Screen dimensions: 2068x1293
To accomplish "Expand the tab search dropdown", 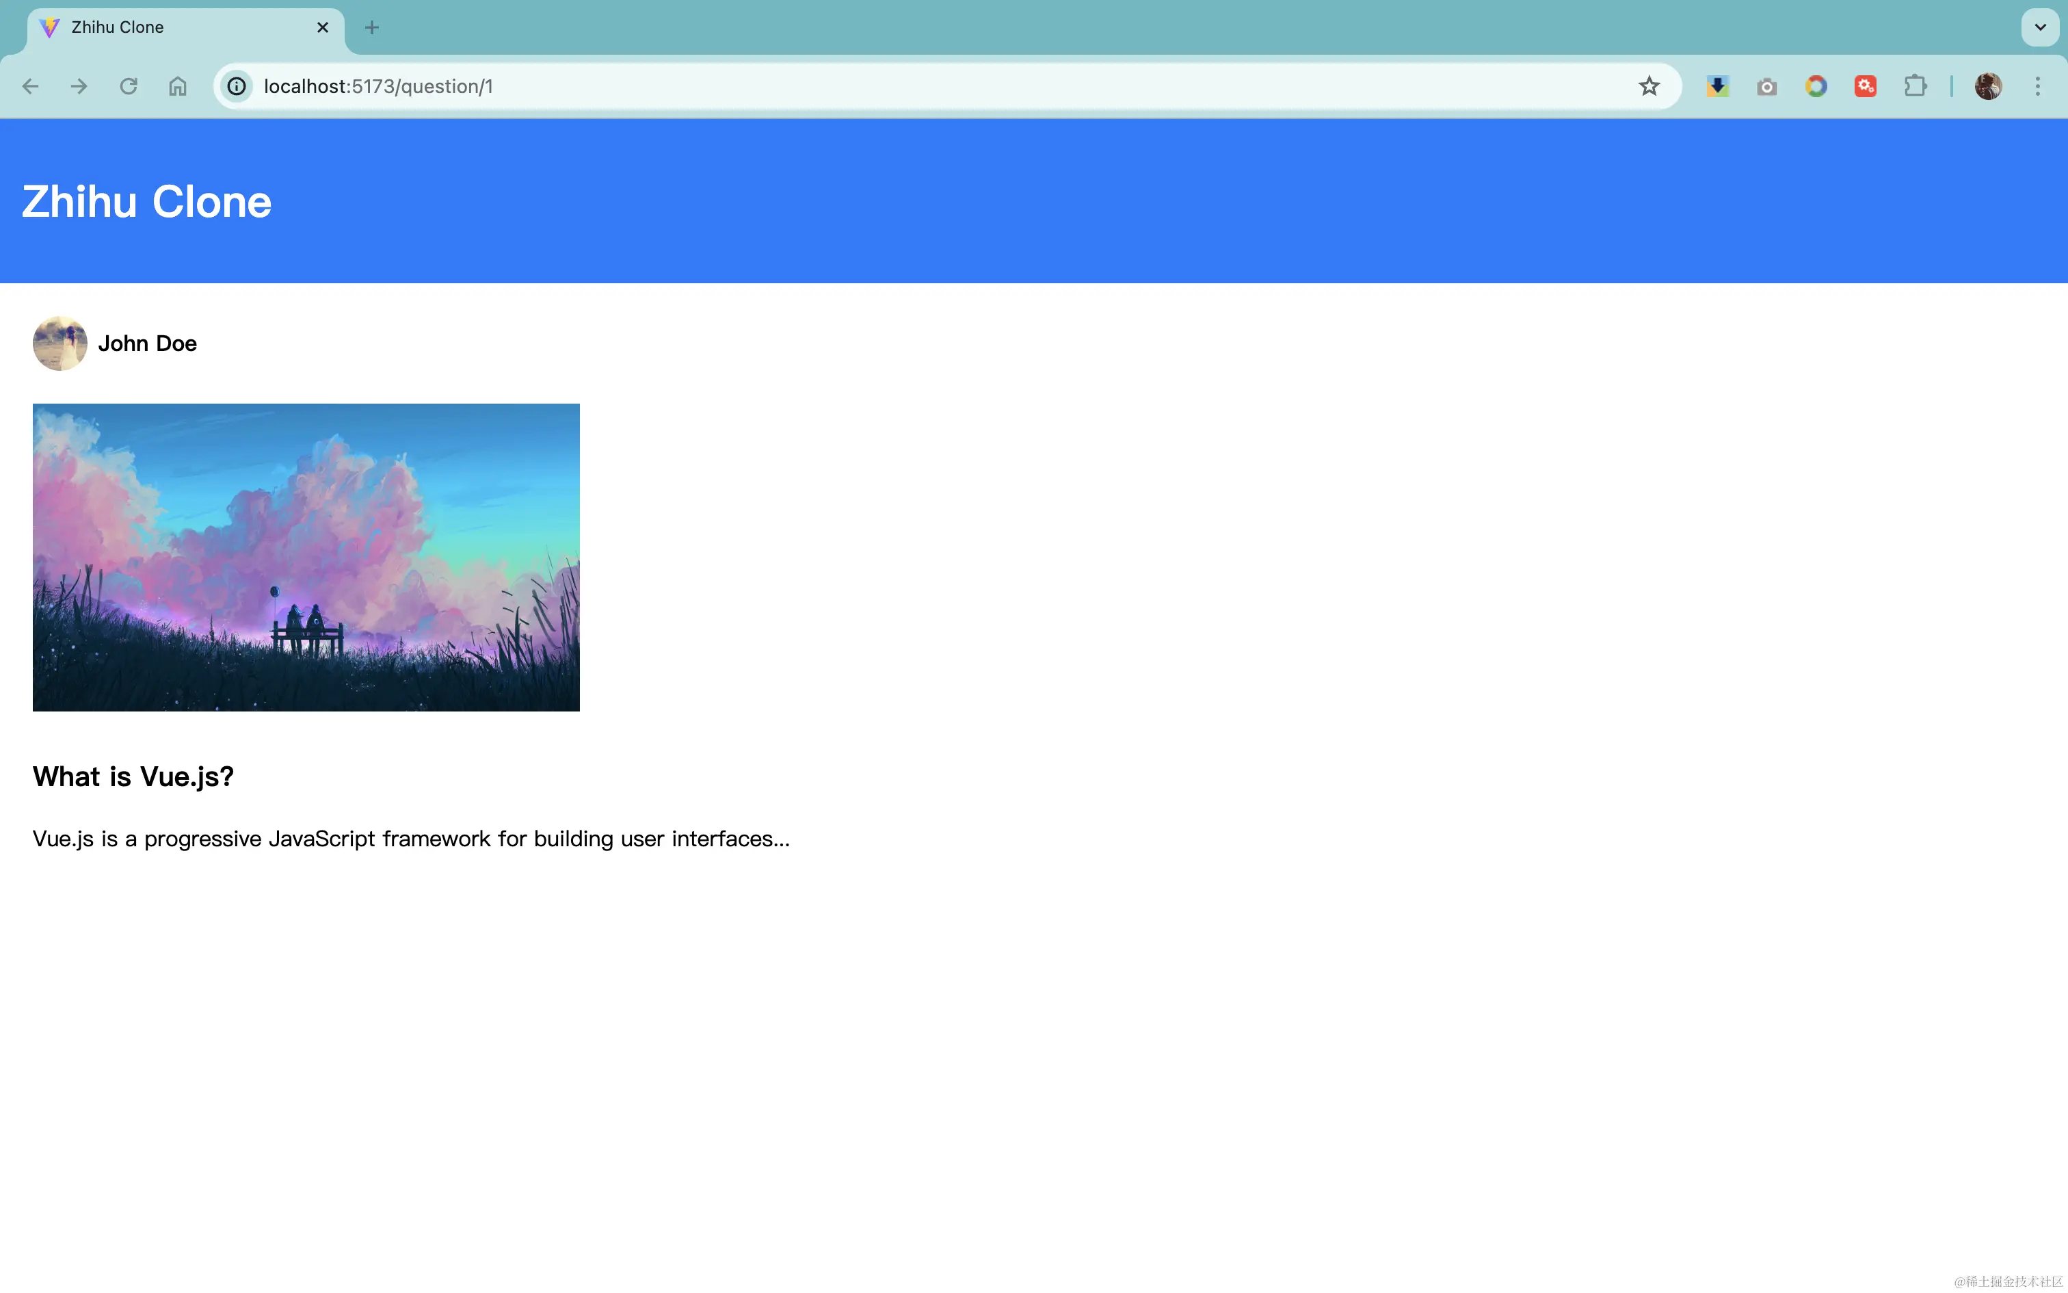I will click(x=2040, y=27).
